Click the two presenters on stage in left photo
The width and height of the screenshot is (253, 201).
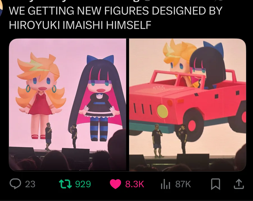(x=61, y=136)
